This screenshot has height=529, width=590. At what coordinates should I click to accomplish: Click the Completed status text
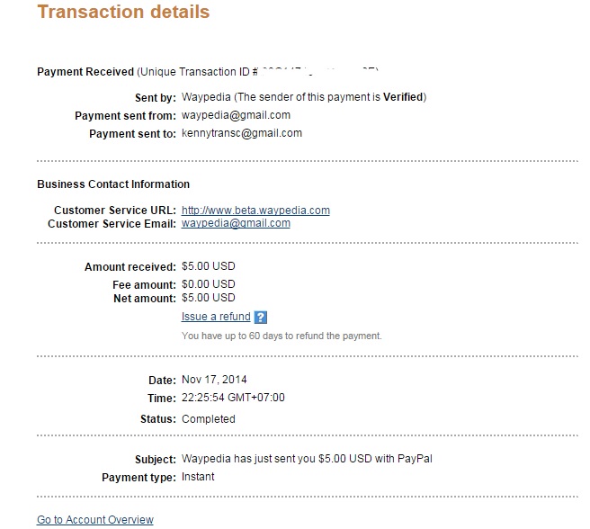(x=209, y=419)
